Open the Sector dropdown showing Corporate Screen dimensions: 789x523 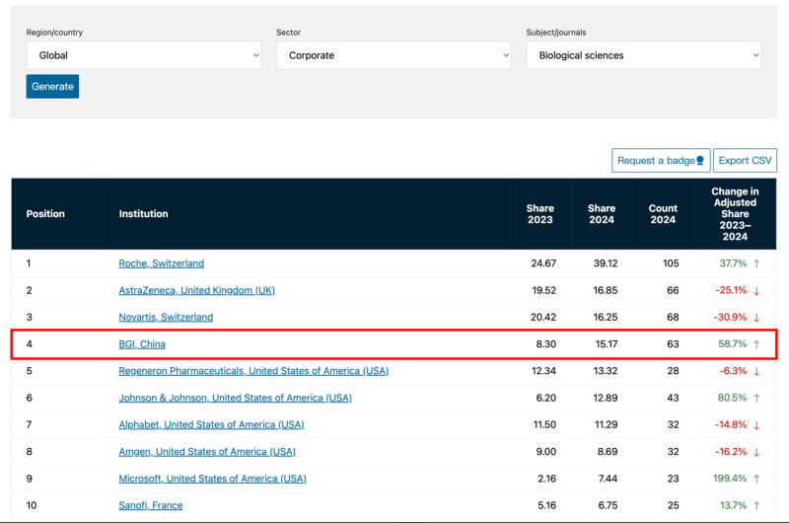coord(394,55)
